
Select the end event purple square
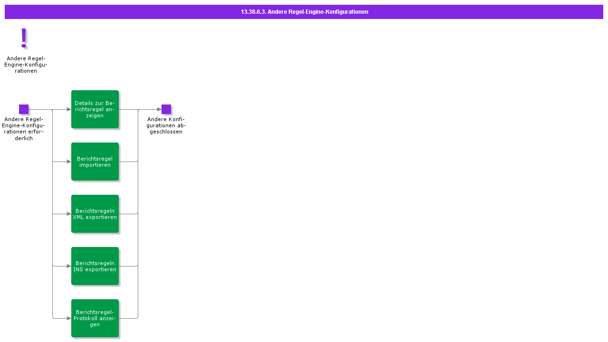click(x=166, y=109)
